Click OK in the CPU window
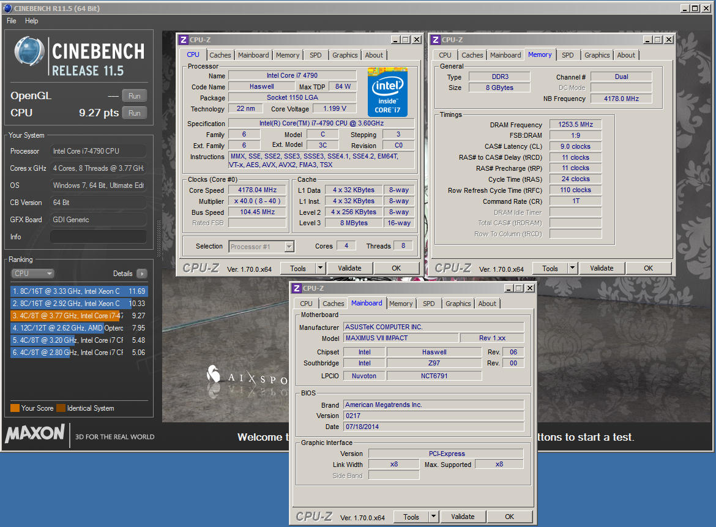This screenshot has width=716, height=527. point(397,268)
